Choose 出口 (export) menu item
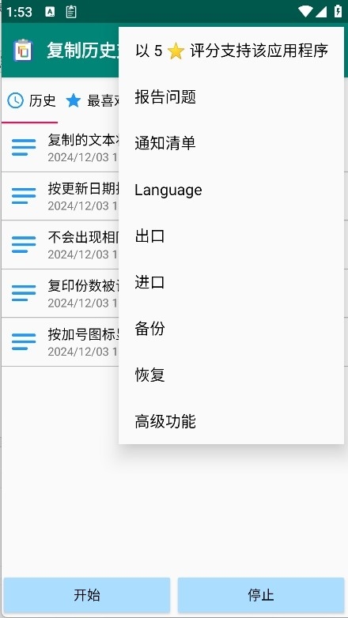The image size is (348, 618). [231, 236]
